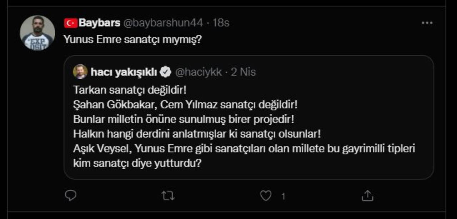Open Baybars profile picture
Viewport: 457px width, 219px height.
[x=37, y=33]
